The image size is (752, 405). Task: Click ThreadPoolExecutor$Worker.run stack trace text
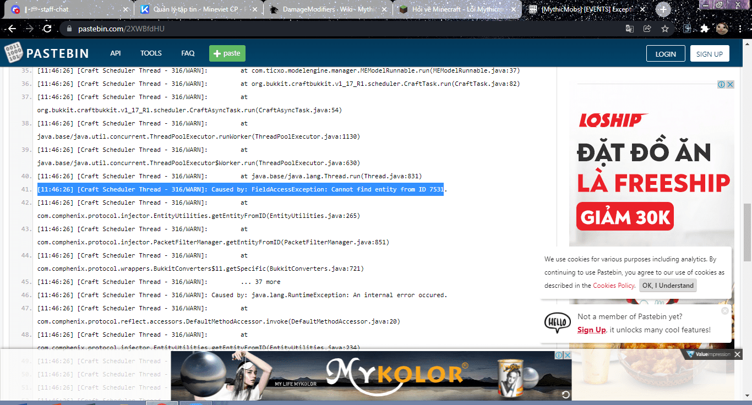tap(199, 163)
